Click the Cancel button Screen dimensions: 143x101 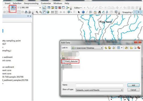pyautogui.click(x=133, y=90)
